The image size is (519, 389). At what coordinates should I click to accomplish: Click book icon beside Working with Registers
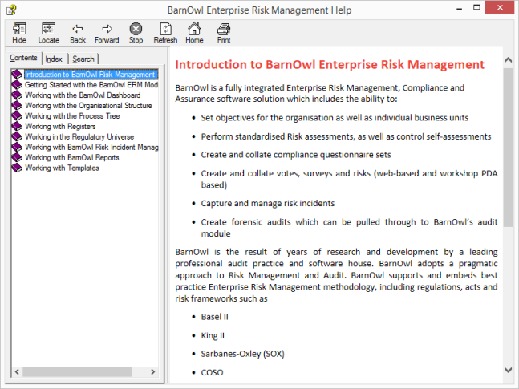(x=17, y=127)
